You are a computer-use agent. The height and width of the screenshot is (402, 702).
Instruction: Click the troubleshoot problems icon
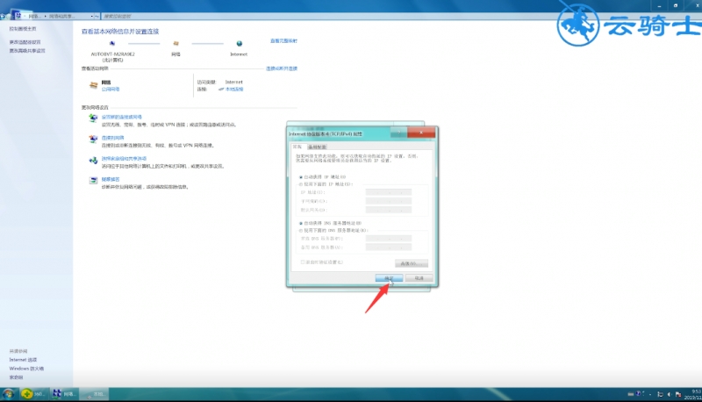click(x=93, y=181)
